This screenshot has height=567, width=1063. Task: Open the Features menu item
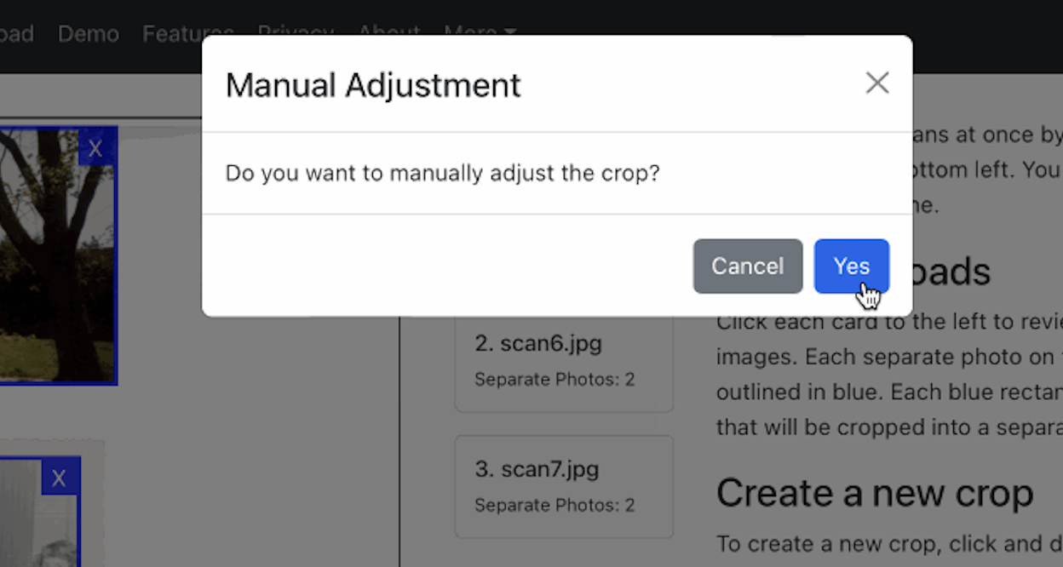[187, 33]
